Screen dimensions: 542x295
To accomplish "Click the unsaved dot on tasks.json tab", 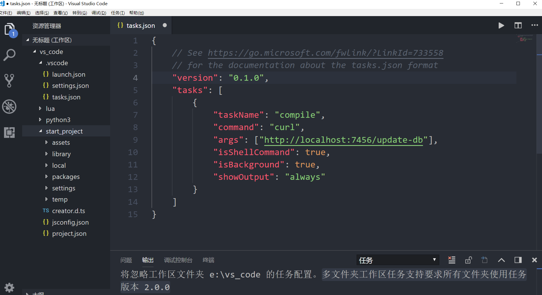I will pos(165,25).
